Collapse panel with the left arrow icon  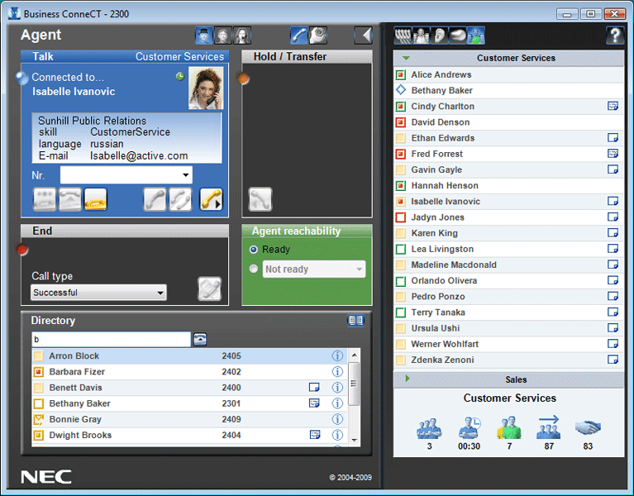tap(364, 35)
